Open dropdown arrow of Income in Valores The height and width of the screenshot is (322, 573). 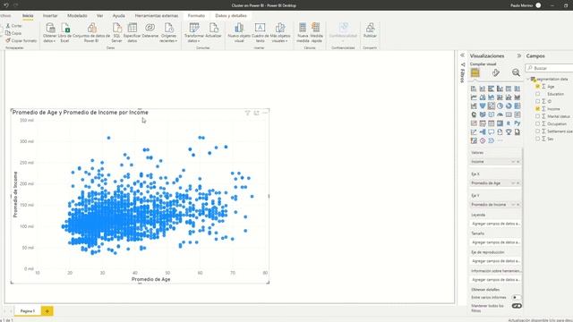[513, 162]
